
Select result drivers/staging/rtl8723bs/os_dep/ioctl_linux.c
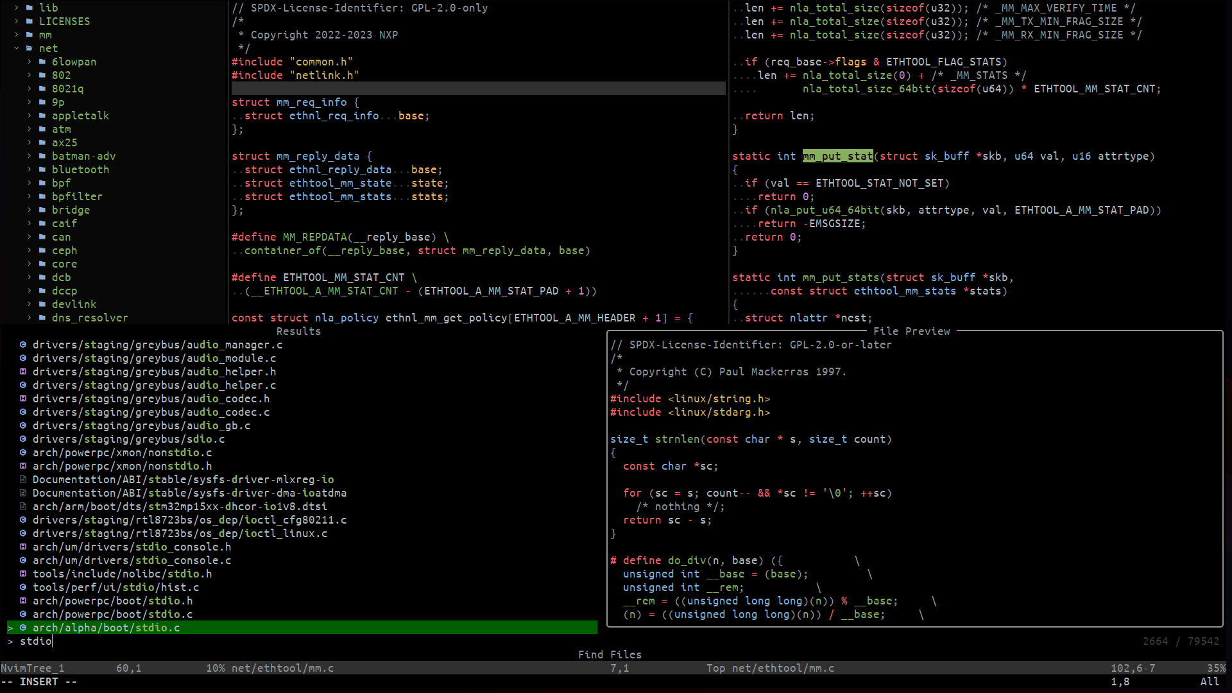[x=180, y=533]
